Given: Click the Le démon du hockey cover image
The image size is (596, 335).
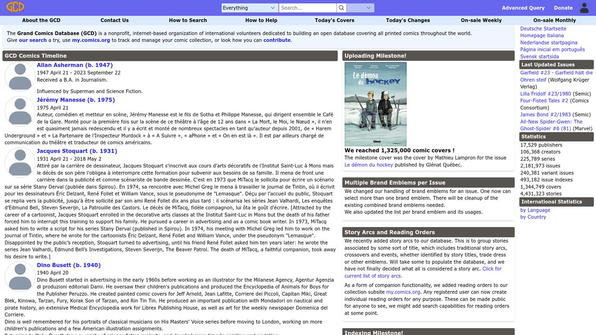Looking at the screenshot, I should point(375,104).
